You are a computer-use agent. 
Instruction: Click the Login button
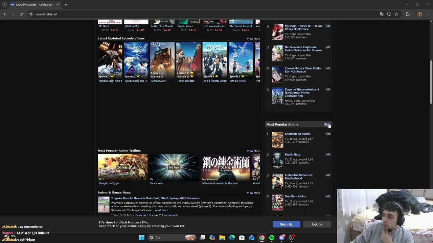click(317, 224)
